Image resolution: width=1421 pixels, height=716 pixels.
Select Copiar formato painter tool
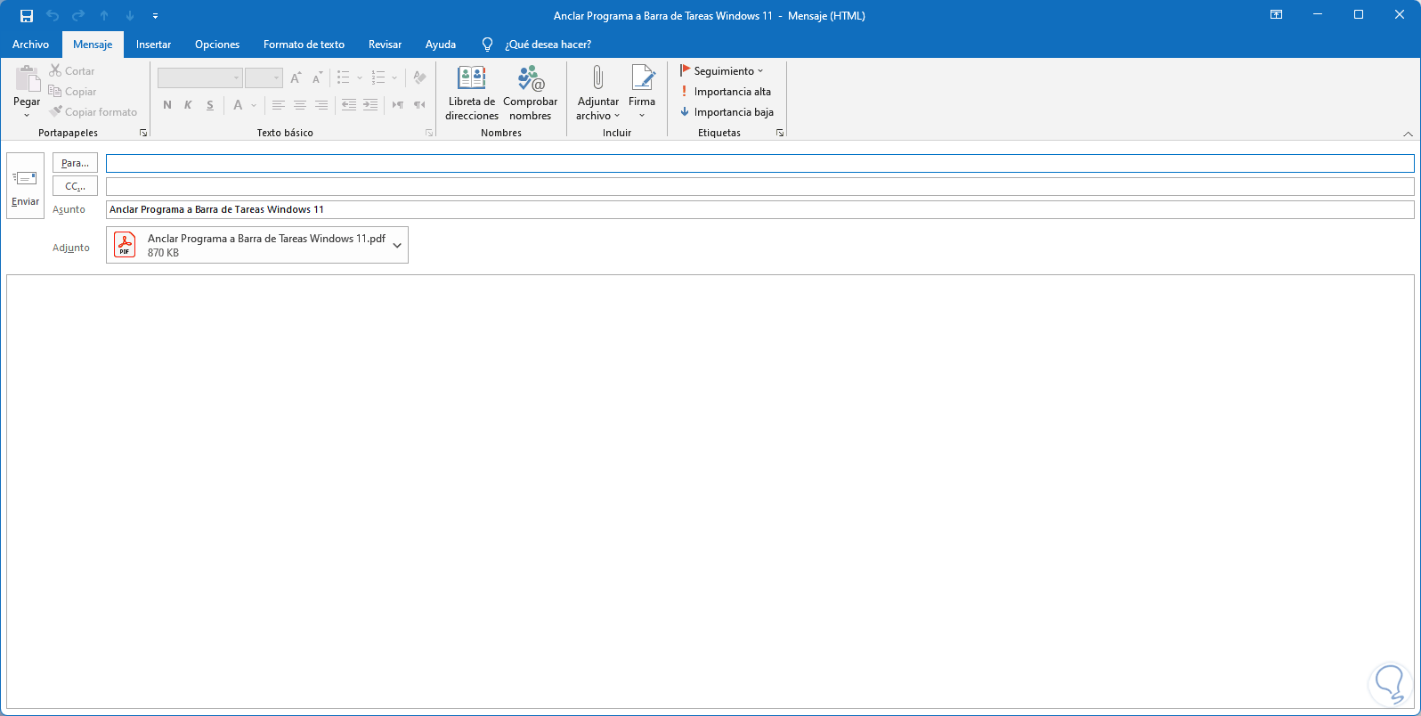pyautogui.click(x=93, y=112)
